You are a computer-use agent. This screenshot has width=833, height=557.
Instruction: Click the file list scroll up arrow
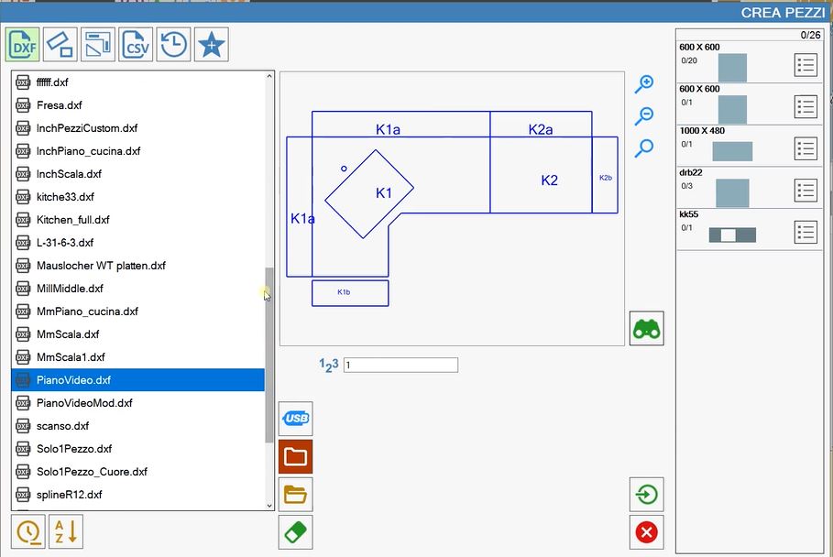coord(269,76)
